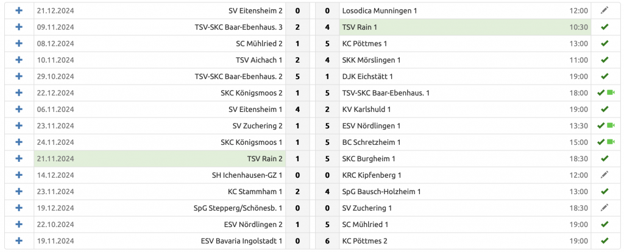Click checkmark for SKC Burgheim 1 match

click(x=604, y=159)
